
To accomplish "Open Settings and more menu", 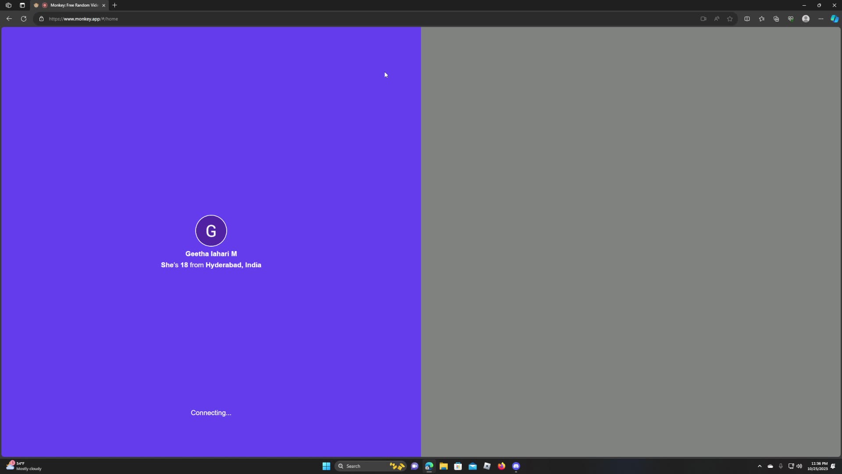I will pyautogui.click(x=821, y=19).
